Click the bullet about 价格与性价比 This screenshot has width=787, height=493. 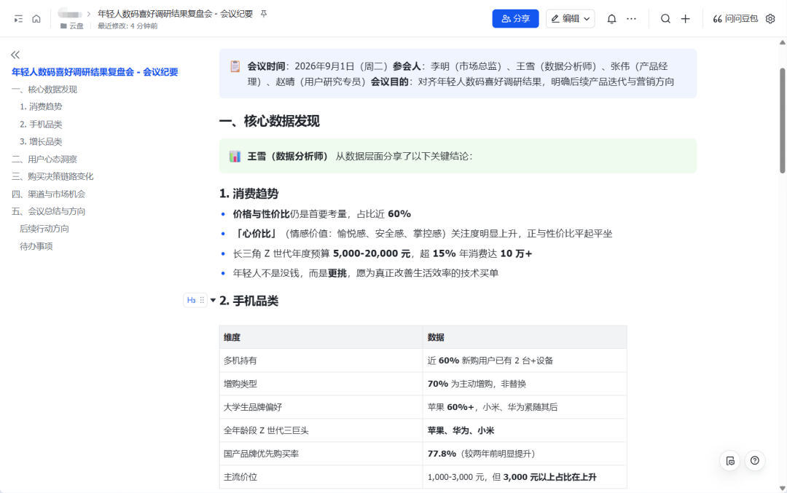[322, 213]
